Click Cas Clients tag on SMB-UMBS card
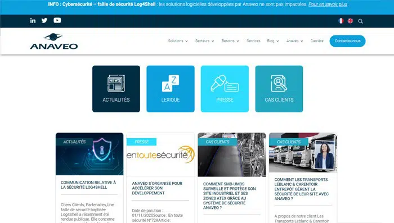The height and width of the screenshot is (223, 394). 217,142
